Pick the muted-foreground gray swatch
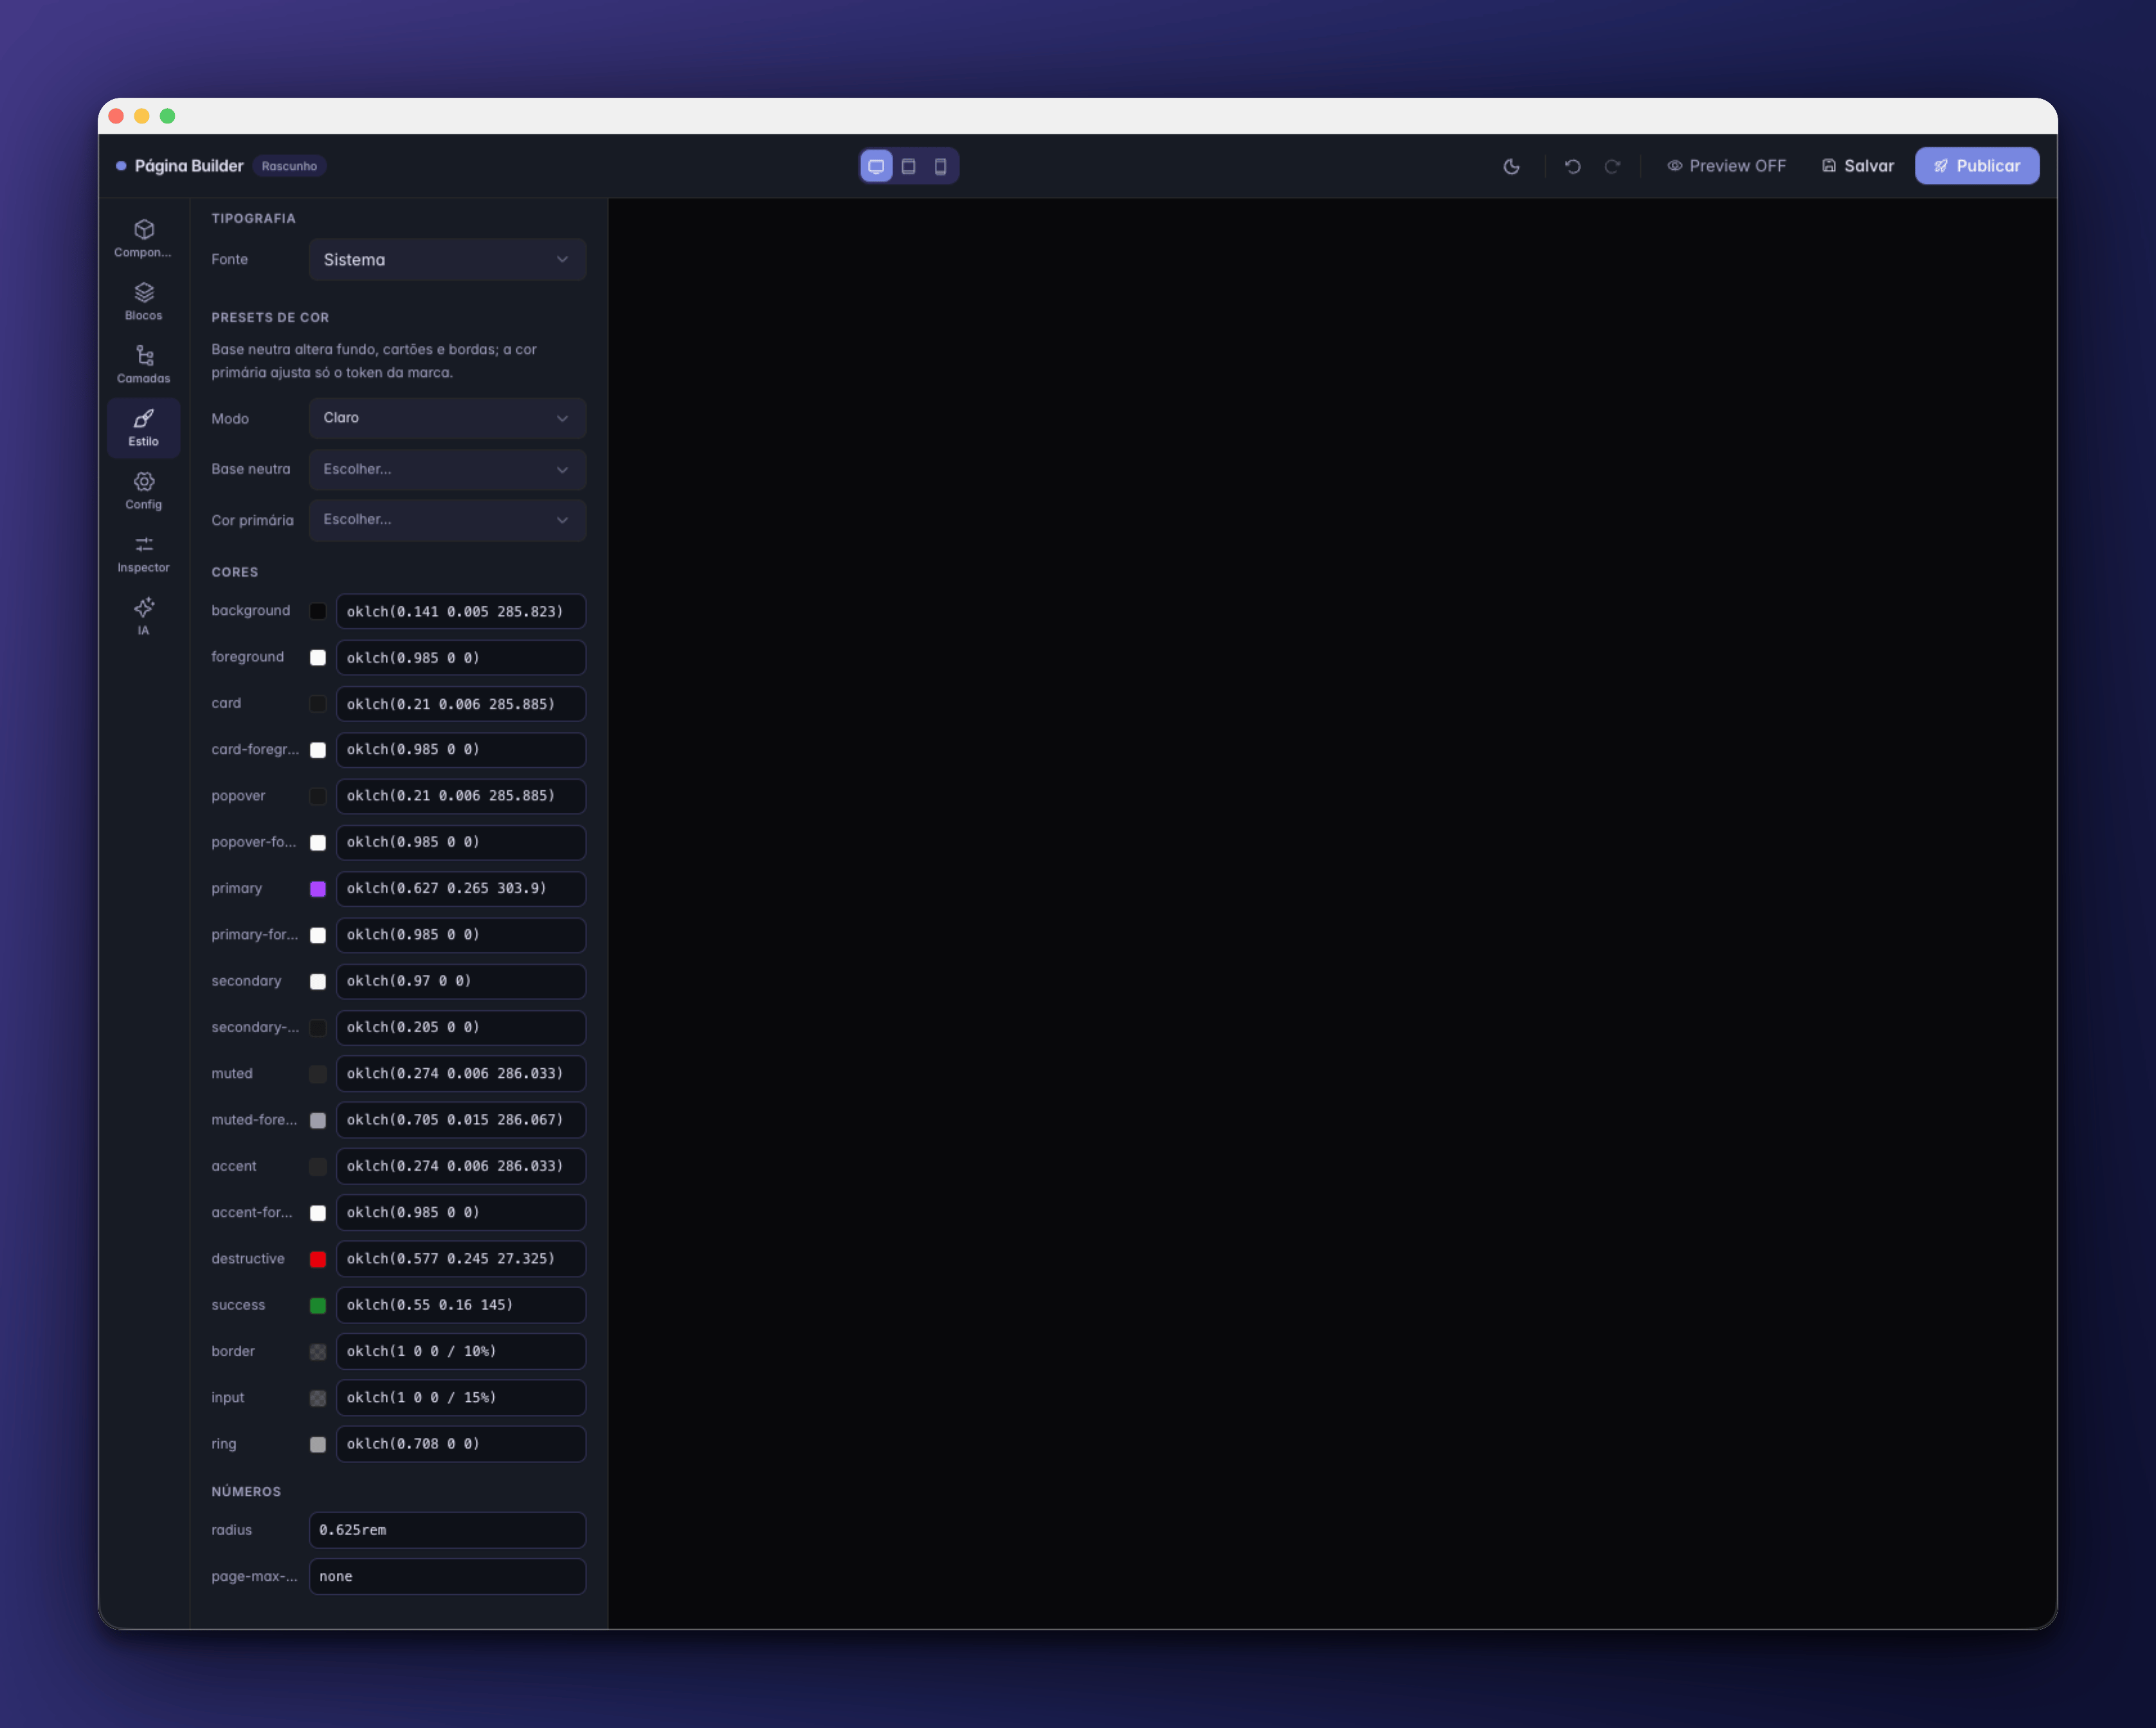 318,1120
